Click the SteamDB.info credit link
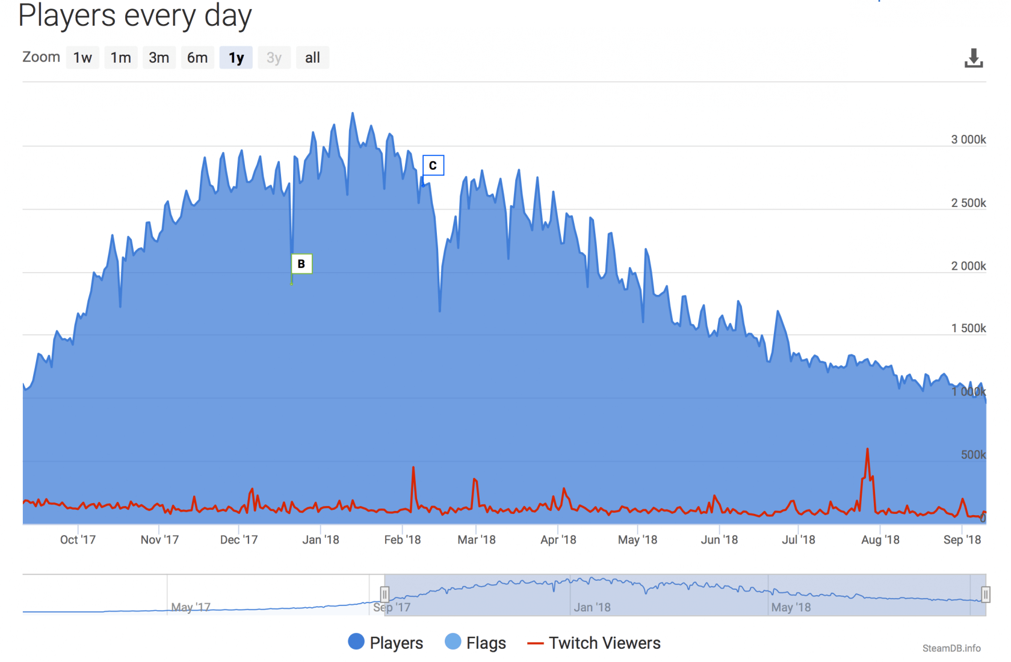The width and height of the screenshot is (1011, 662). click(951, 648)
